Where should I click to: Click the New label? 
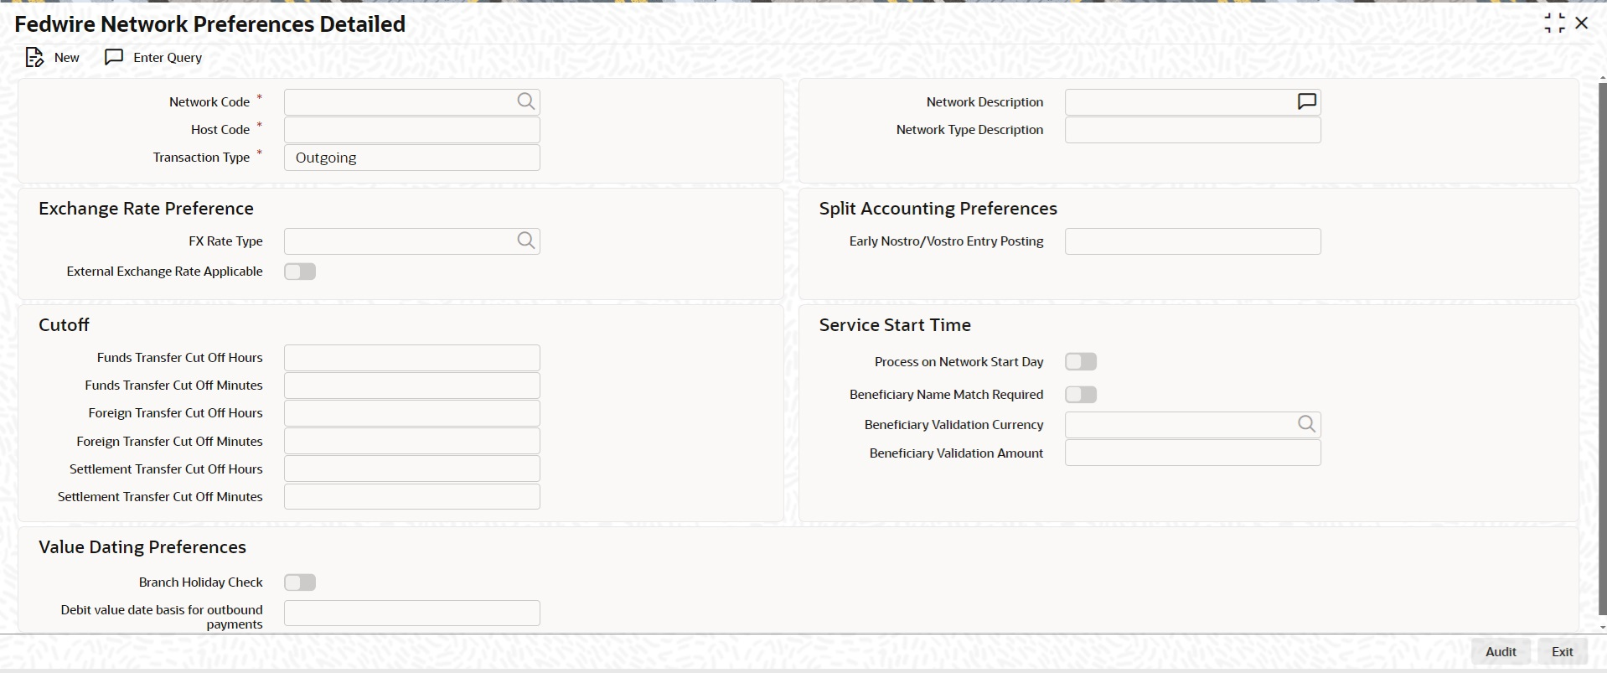[67, 57]
